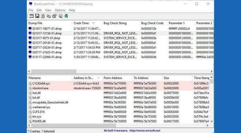Click the upper pane horizontal scrollbar thumb

[54, 71]
